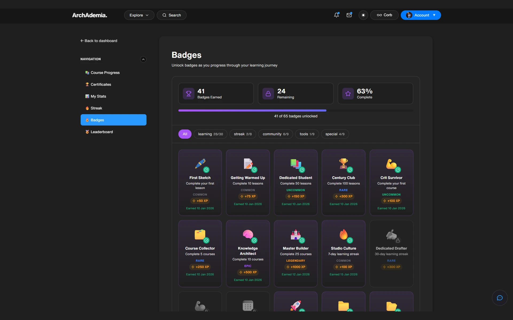Switch to the community 6/9 filter tab
Viewport: 513px width, 320px height.
tap(275, 134)
